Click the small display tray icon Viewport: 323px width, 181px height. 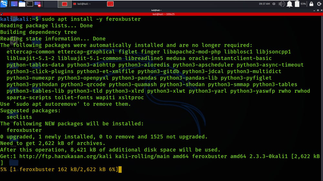274,4
